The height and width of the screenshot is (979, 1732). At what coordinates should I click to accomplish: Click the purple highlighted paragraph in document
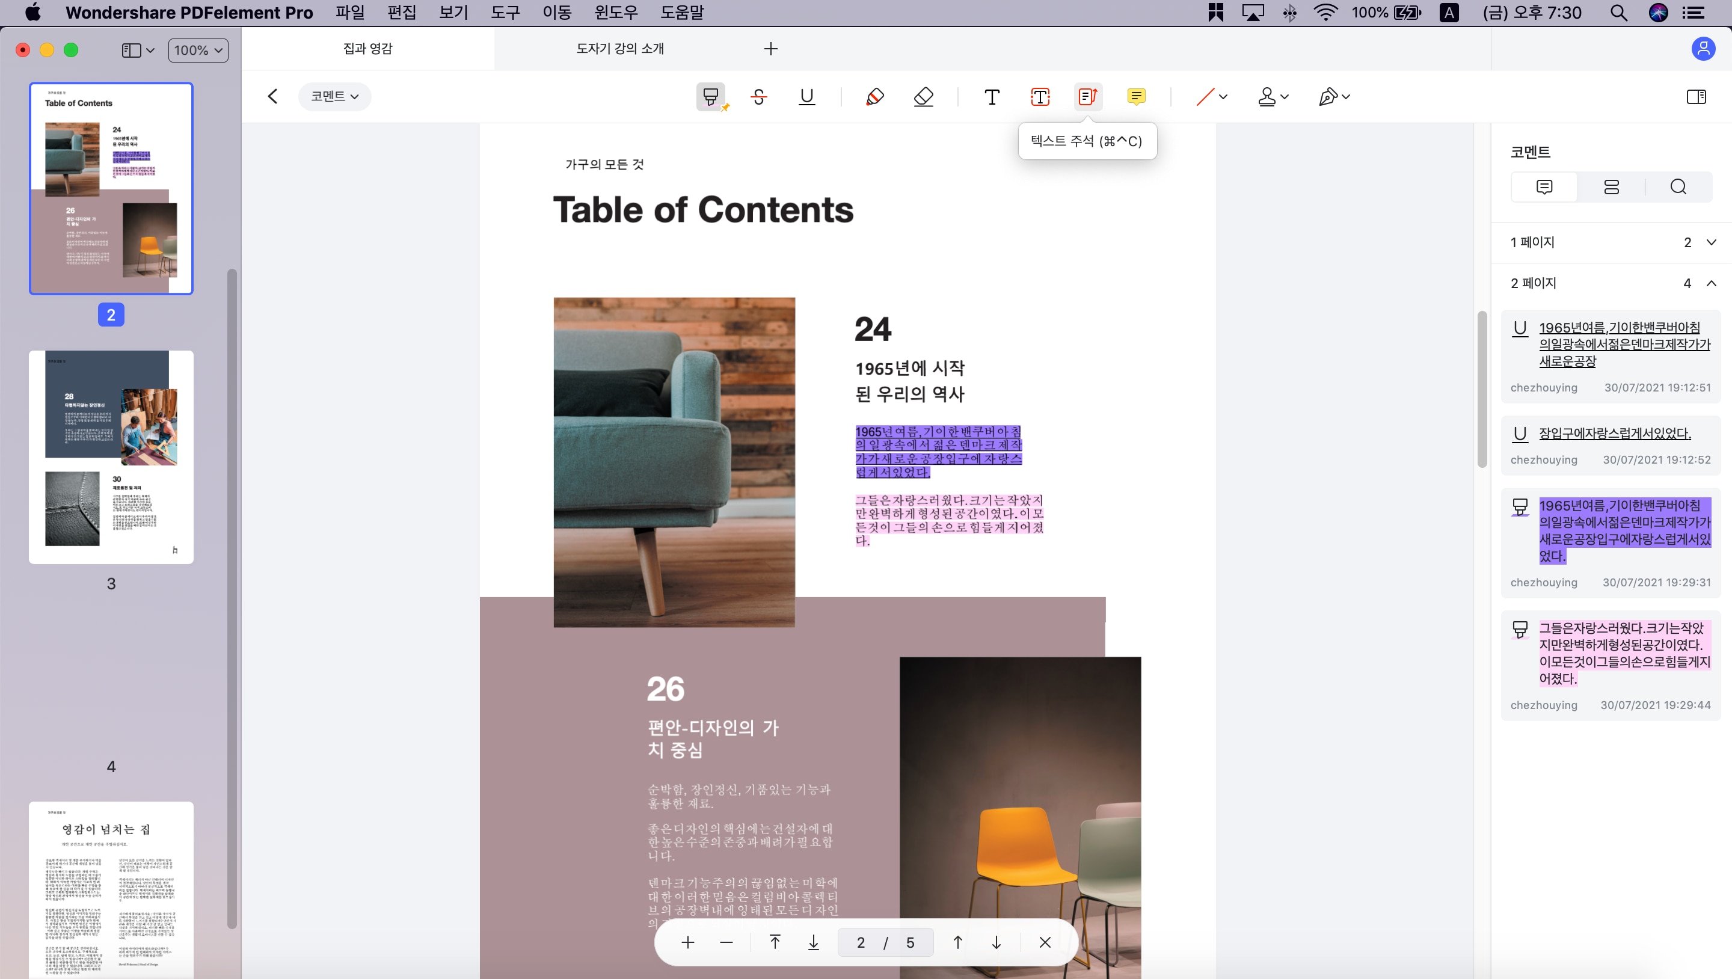(x=939, y=452)
